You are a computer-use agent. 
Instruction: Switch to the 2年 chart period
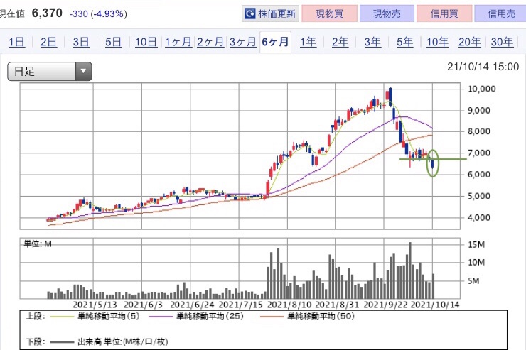click(x=340, y=42)
